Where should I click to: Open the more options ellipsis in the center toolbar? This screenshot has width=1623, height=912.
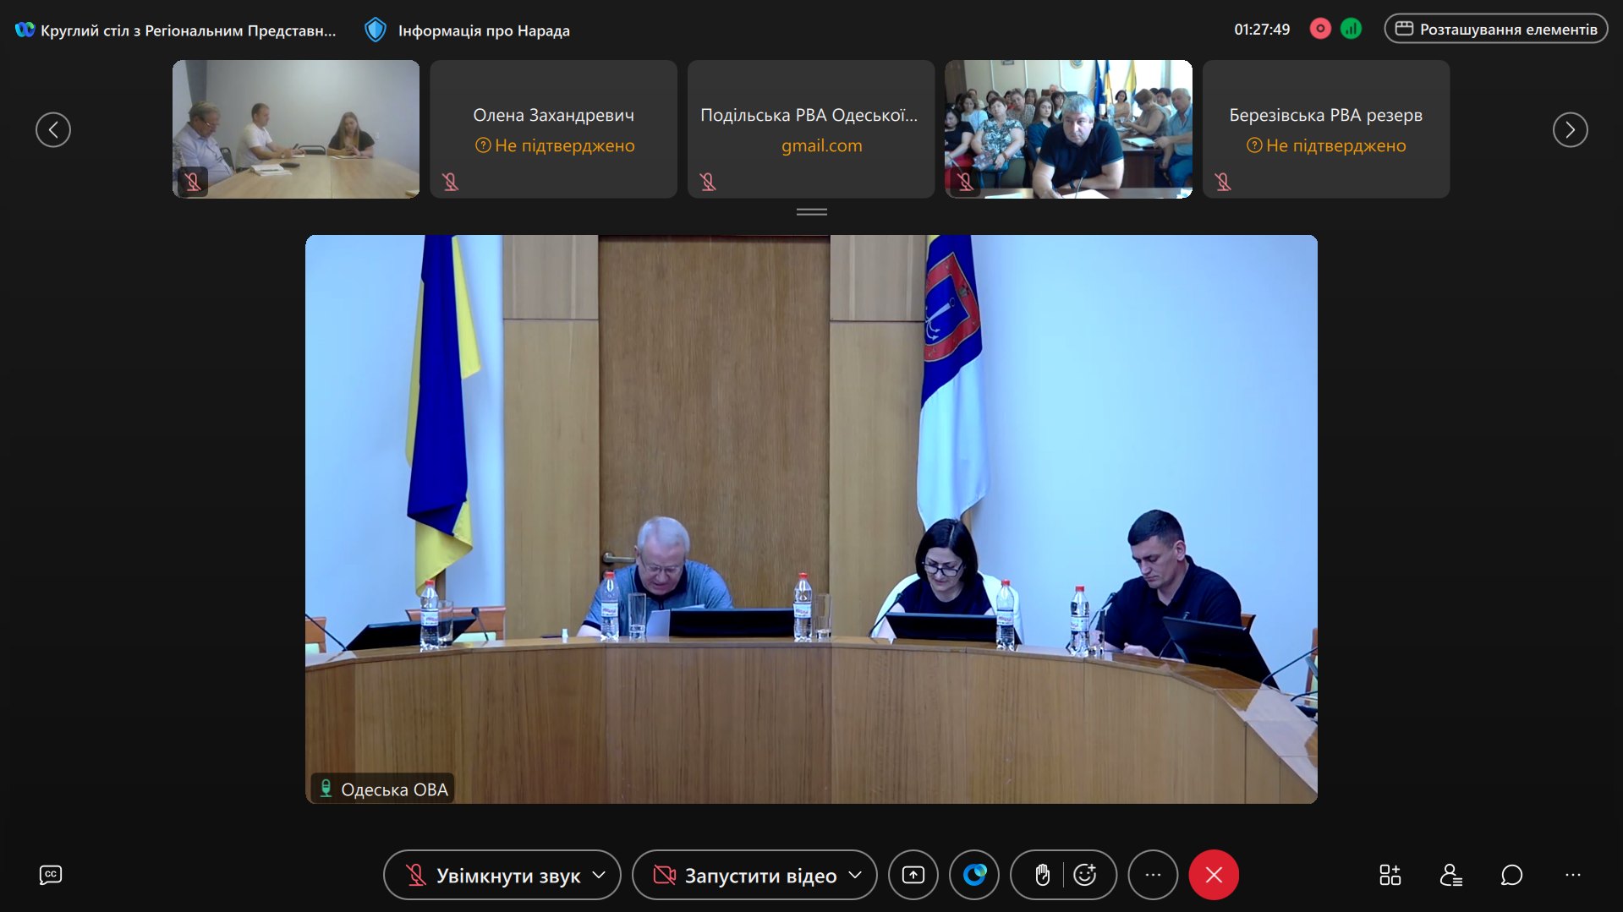1153,875
